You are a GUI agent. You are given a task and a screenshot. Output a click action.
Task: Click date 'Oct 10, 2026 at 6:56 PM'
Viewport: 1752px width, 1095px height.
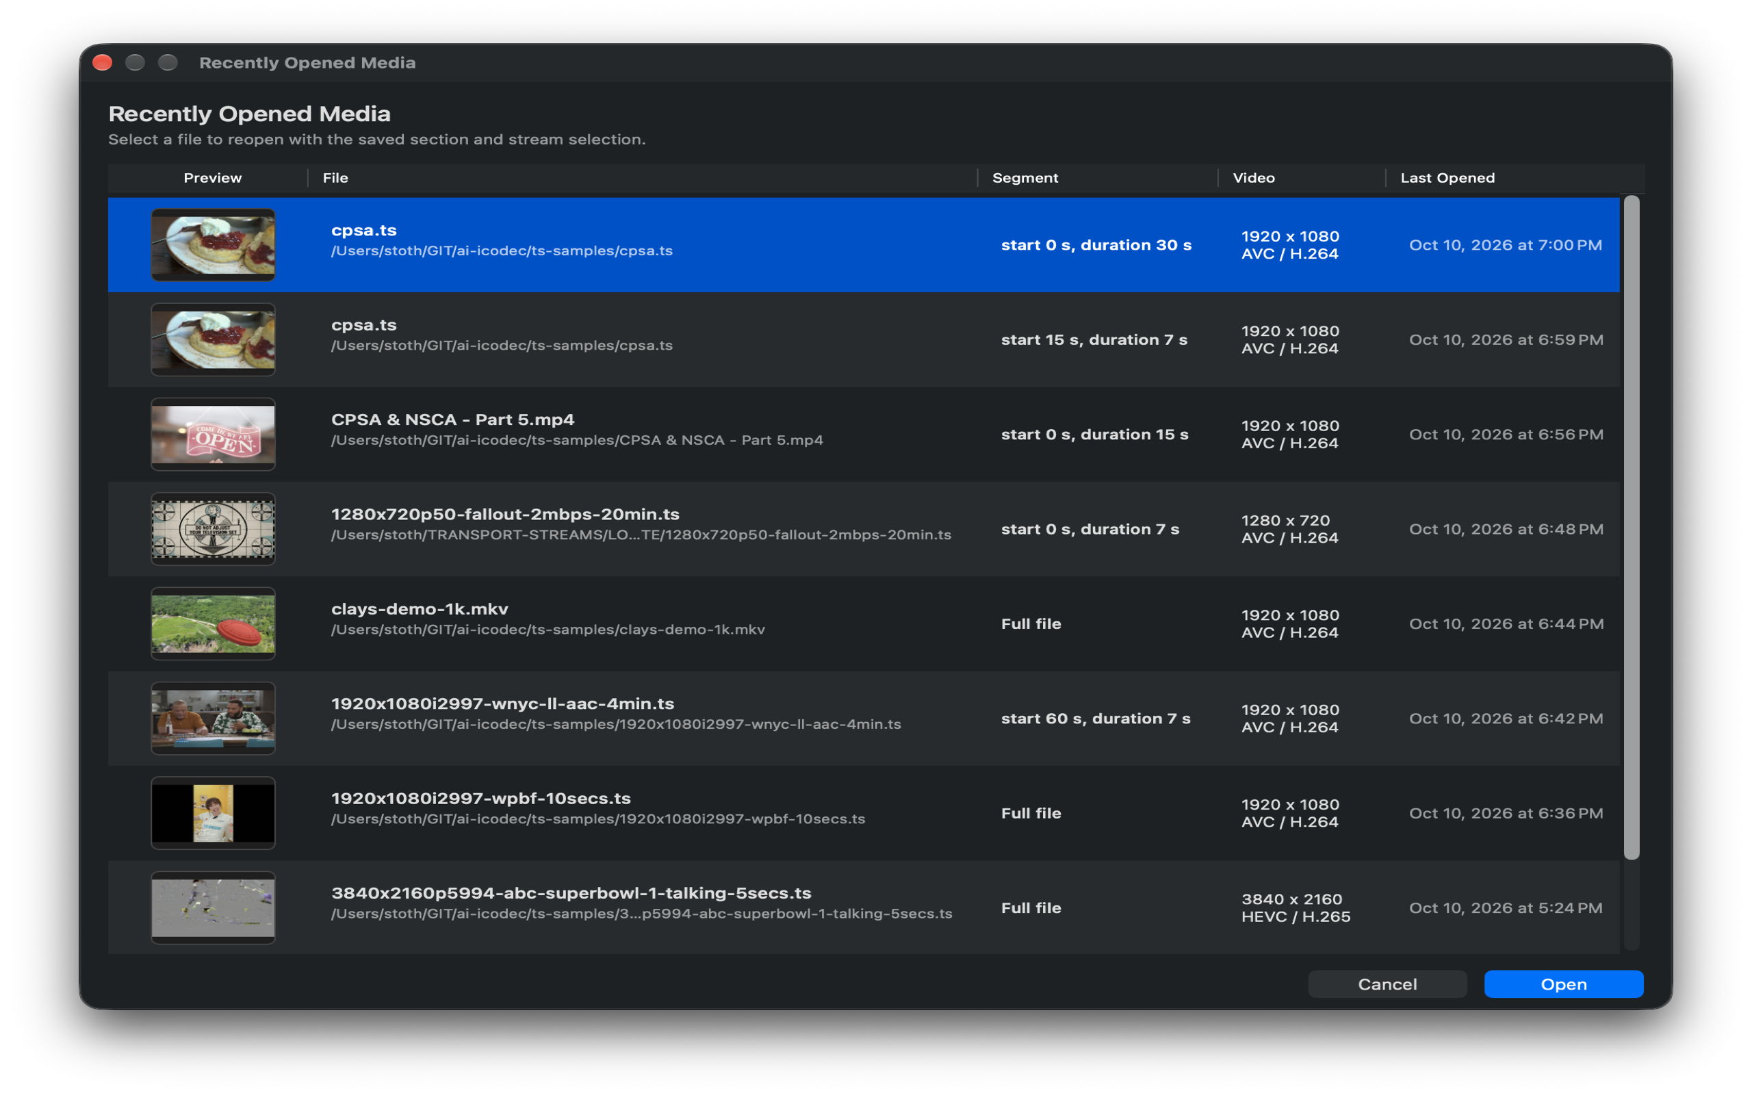1506,435
